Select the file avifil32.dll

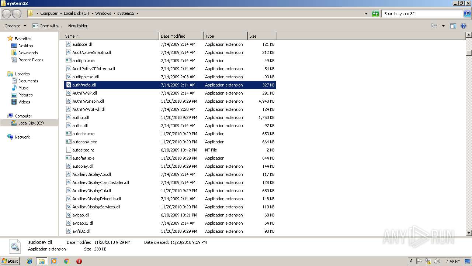(x=170, y=231)
